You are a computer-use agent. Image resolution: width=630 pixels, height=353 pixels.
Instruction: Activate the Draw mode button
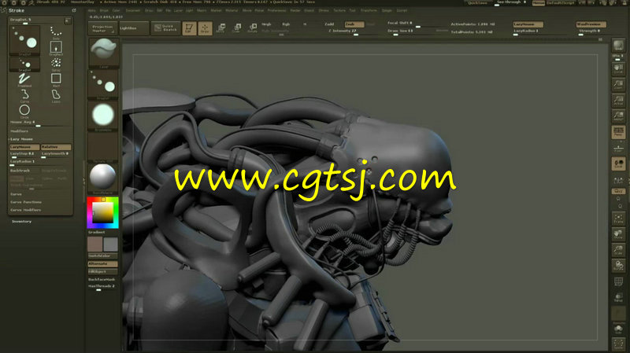coord(205,28)
